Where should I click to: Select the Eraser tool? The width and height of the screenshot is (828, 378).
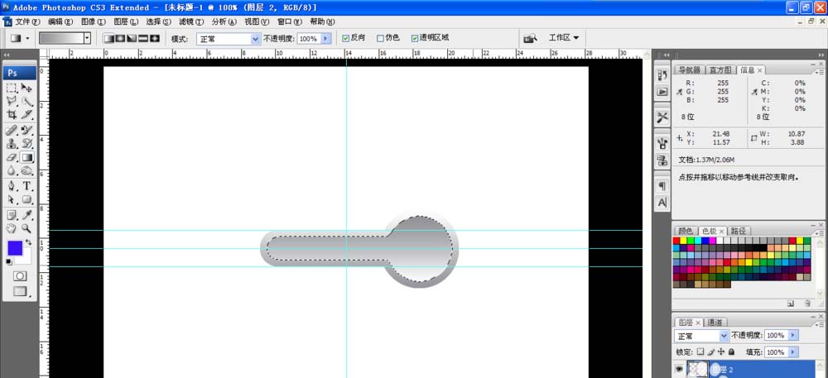coord(12,157)
